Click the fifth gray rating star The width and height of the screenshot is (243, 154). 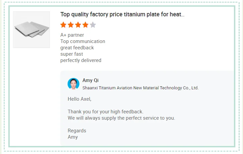point(93,25)
